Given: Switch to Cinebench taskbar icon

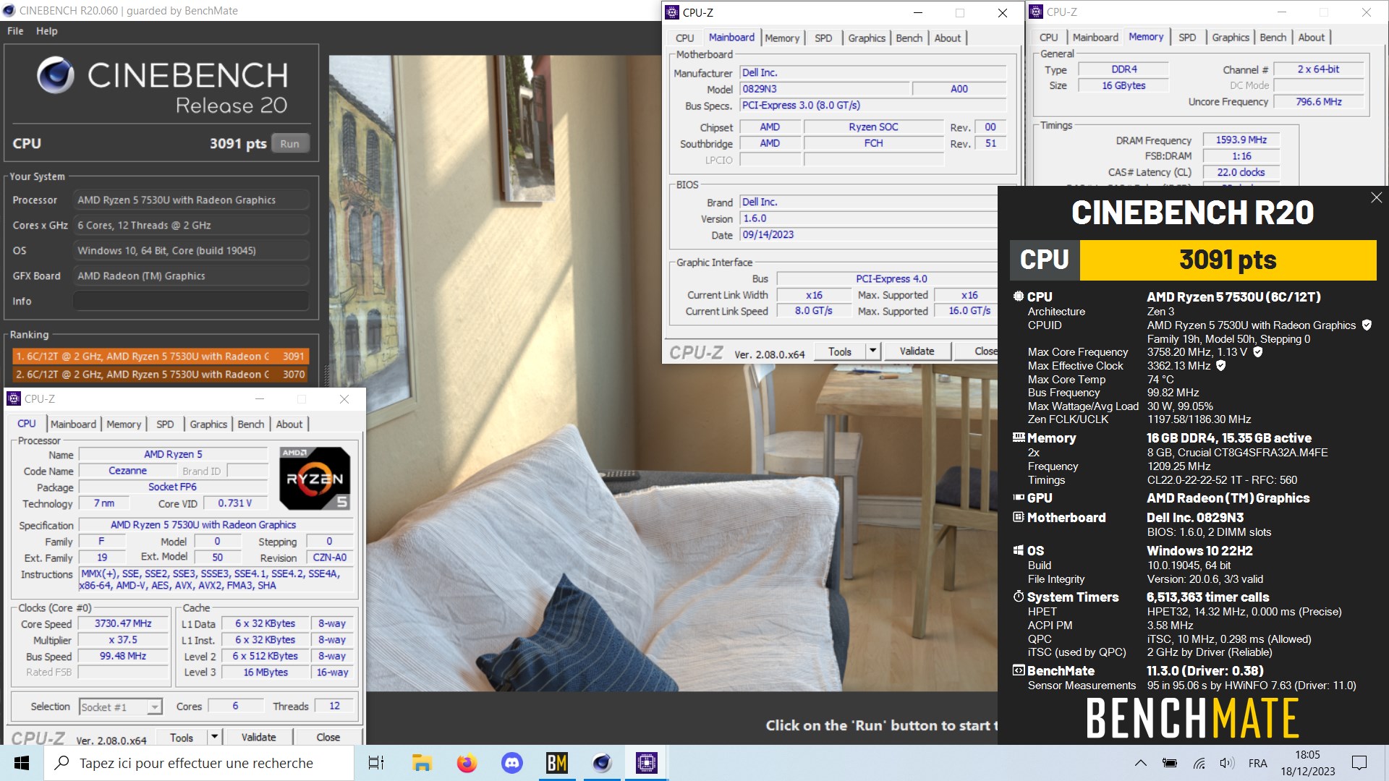Looking at the screenshot, I should tap(602, 763).
